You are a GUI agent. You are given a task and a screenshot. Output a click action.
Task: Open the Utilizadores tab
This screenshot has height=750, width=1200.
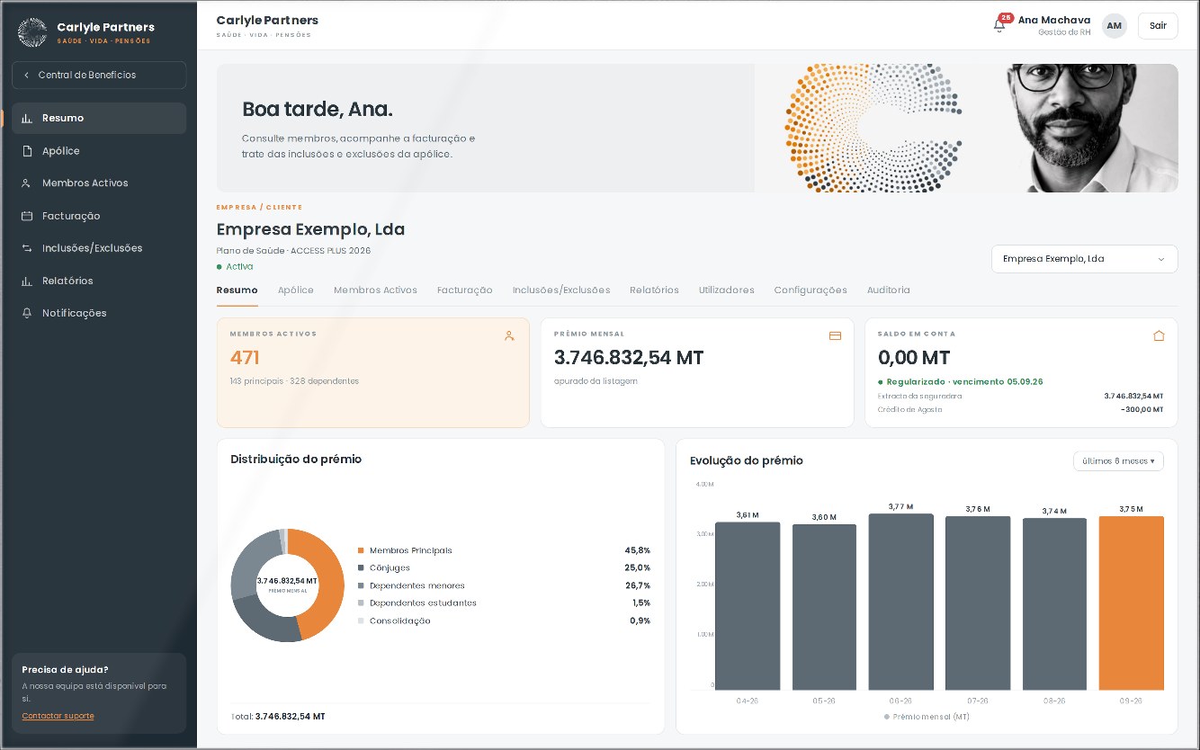(x=727, y=290)
